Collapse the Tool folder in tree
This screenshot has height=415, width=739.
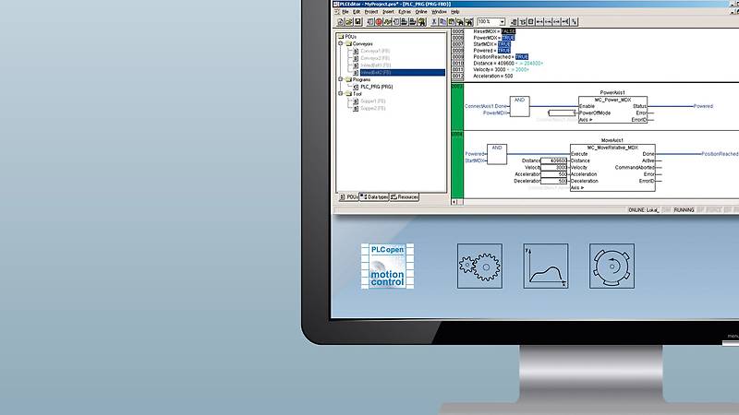point(340,93)
